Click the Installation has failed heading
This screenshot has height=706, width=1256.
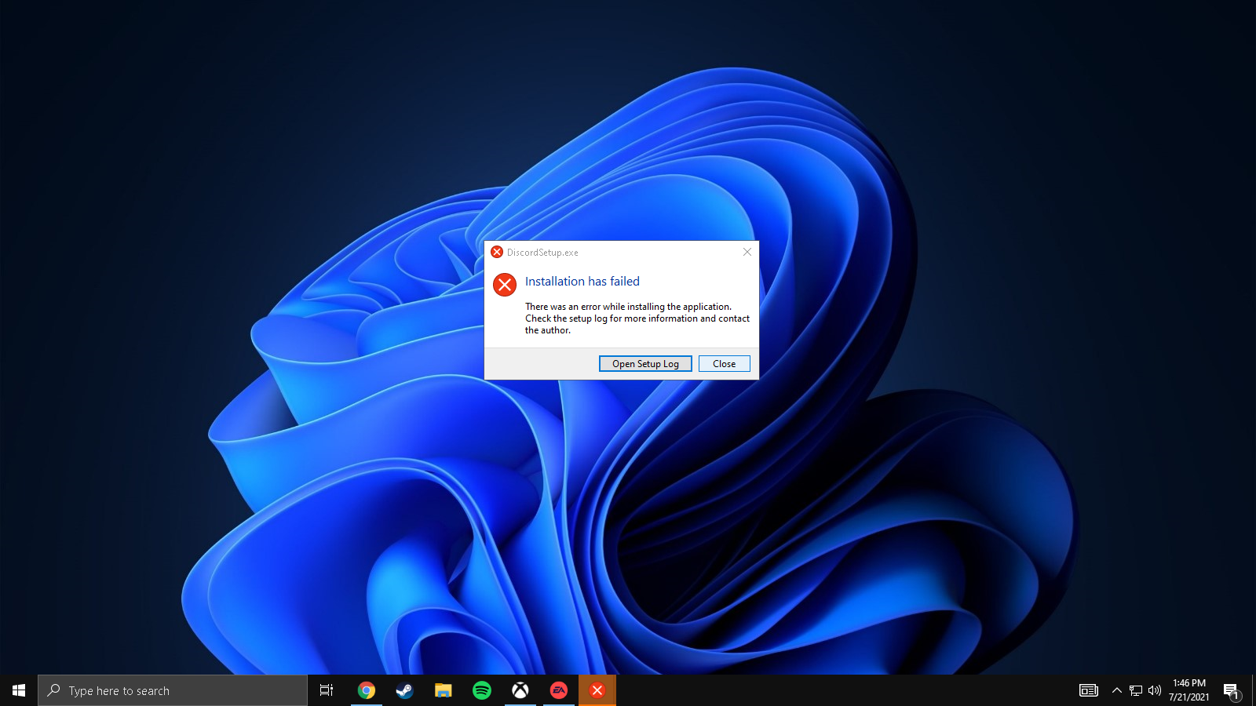582,282
